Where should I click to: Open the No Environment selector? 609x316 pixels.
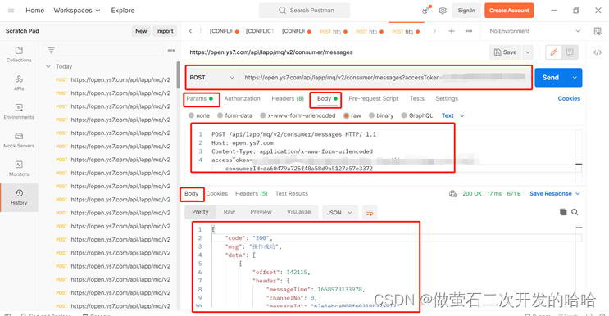click(x=534, y=31)
